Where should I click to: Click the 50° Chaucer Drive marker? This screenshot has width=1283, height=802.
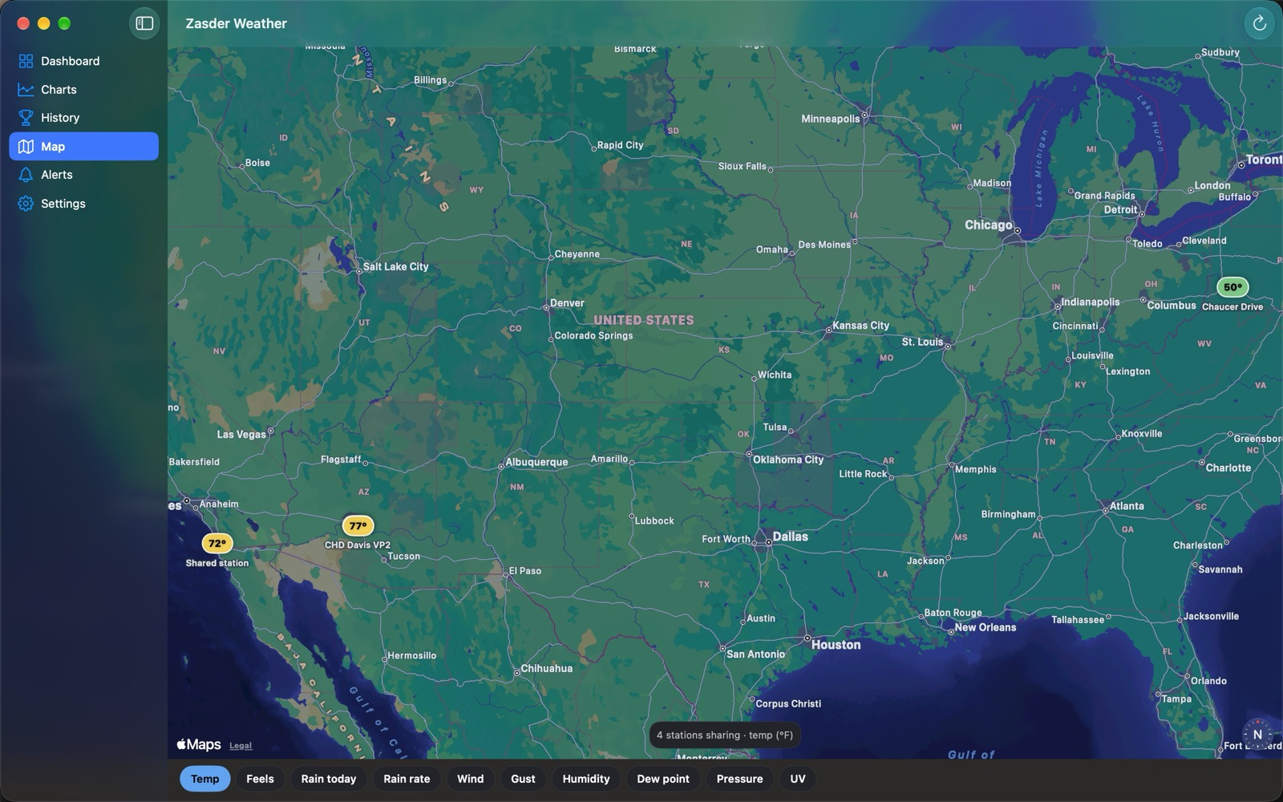point(1232,287)
